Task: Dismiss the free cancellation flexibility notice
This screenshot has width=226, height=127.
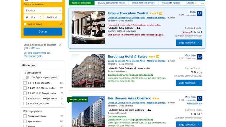Action: coord(60,45)
